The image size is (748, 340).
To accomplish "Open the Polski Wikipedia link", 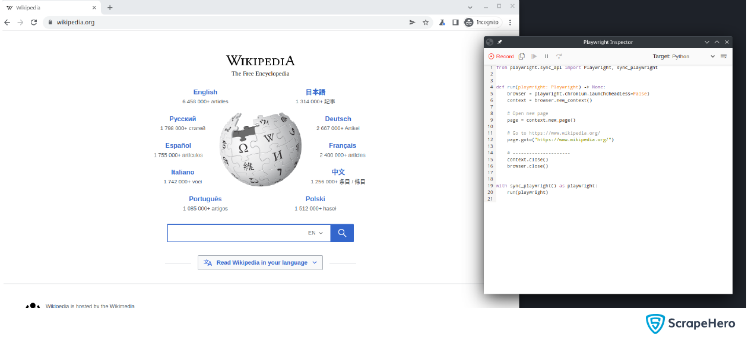I will (x=315, y=199).
